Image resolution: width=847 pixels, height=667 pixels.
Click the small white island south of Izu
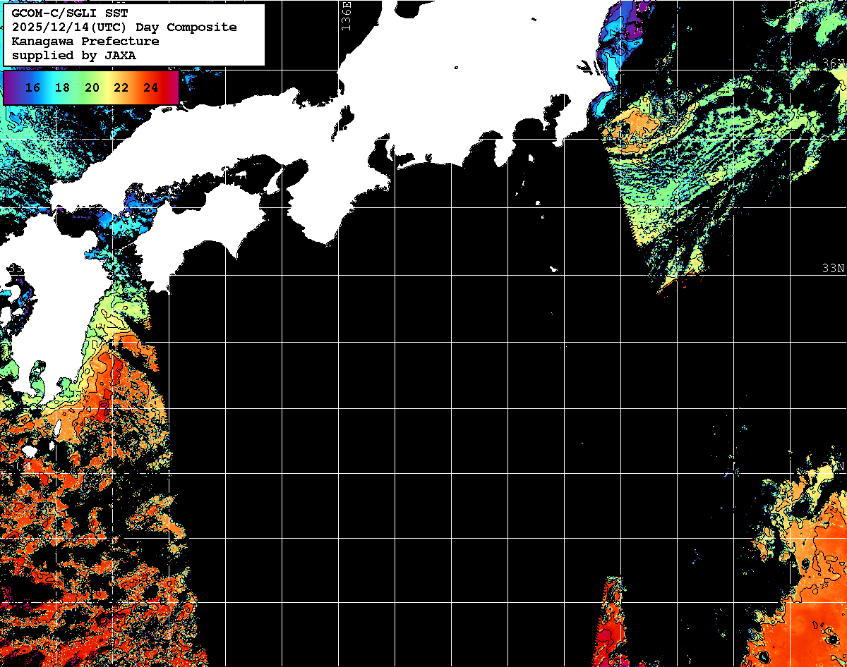[553, 269]
